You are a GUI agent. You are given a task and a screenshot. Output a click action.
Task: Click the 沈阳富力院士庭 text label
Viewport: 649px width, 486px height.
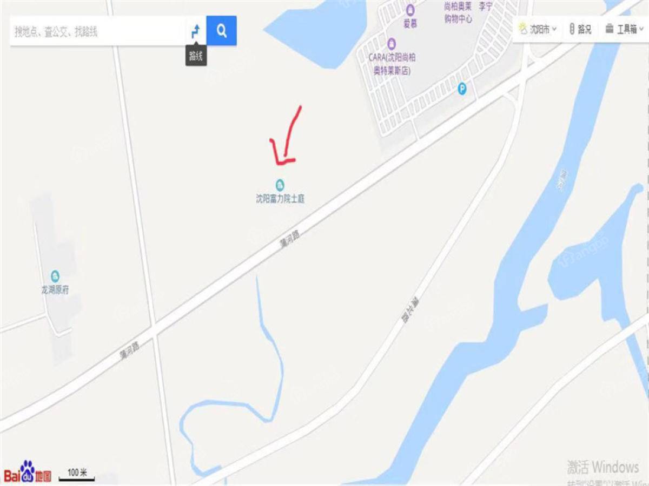280,199
